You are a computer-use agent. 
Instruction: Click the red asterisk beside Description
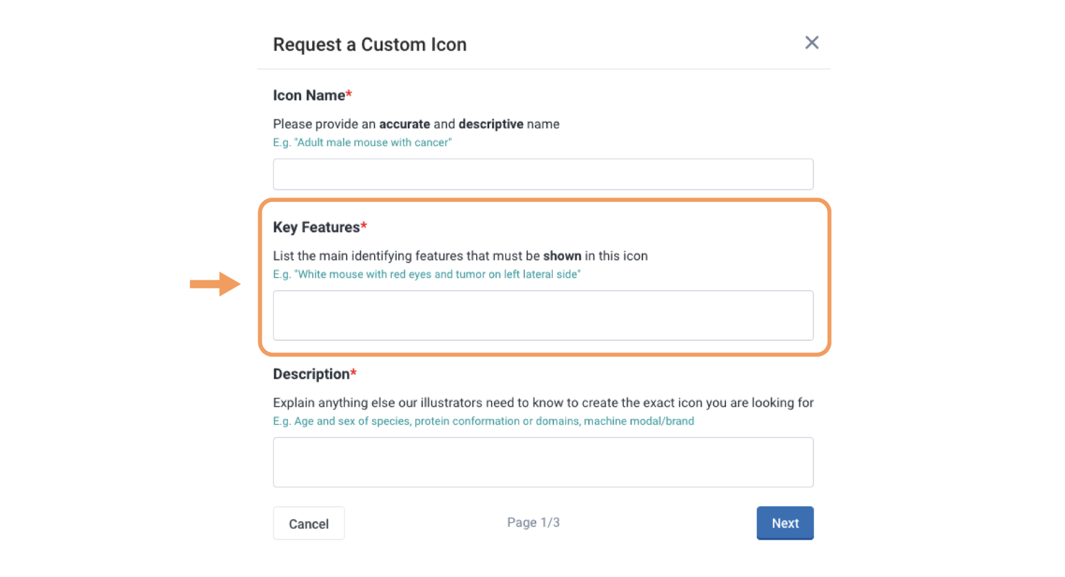point(353,372)
